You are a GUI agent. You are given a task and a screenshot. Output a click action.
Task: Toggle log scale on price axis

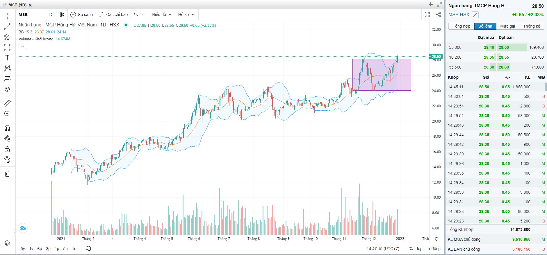click(x=420, y=249)
